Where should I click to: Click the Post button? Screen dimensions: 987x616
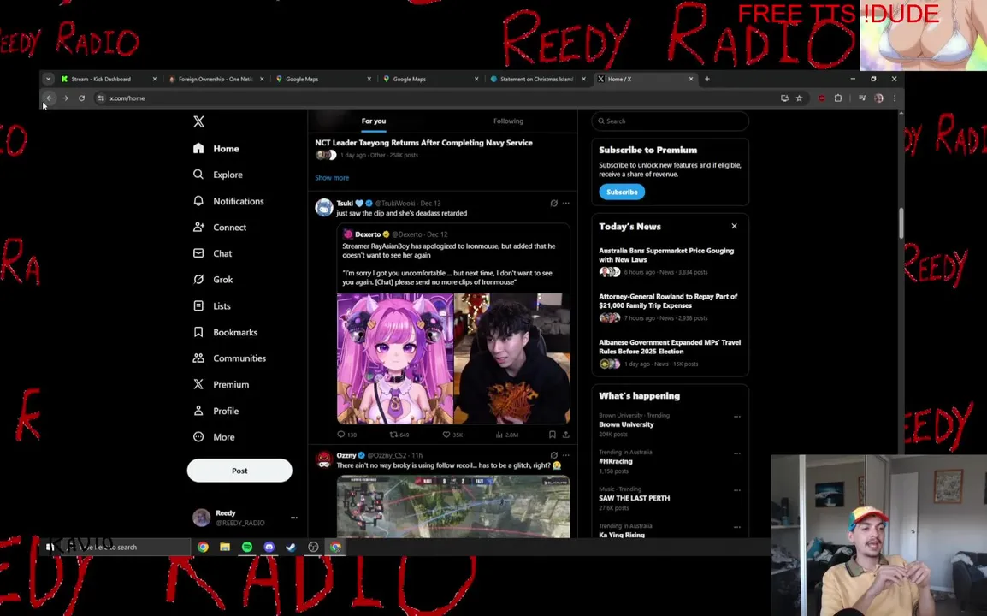click(x=239, y=471)
